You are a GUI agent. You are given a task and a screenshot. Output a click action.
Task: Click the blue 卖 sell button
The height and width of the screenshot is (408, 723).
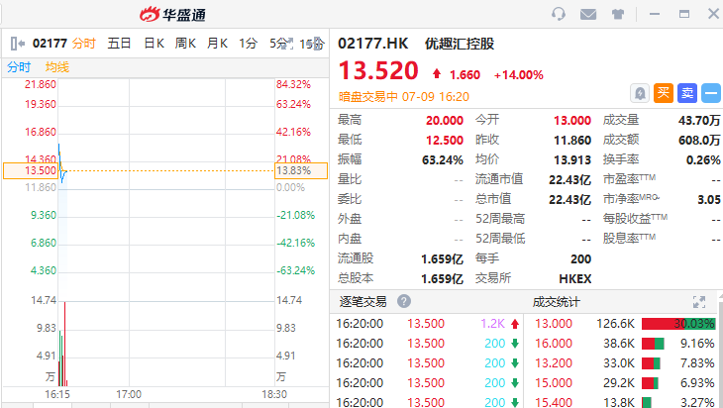pyautogui.click(x=687, y=92)
